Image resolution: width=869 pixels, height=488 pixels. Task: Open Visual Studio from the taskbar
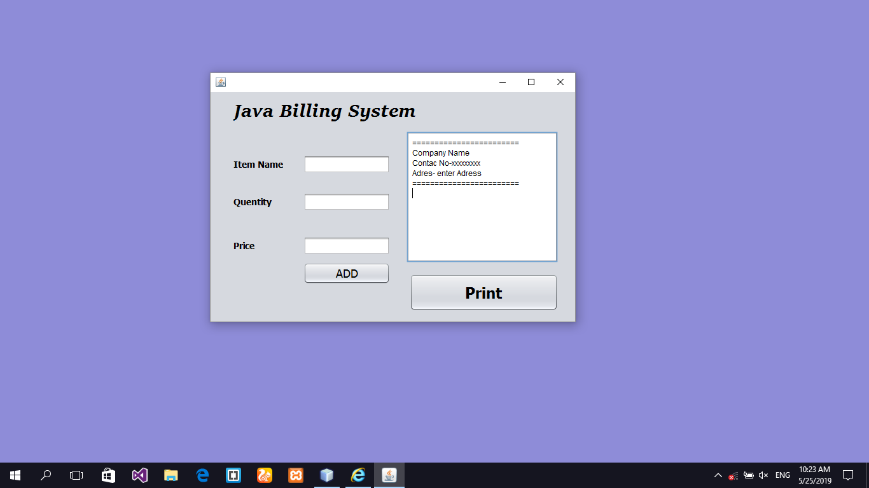[x=139, y=475]
